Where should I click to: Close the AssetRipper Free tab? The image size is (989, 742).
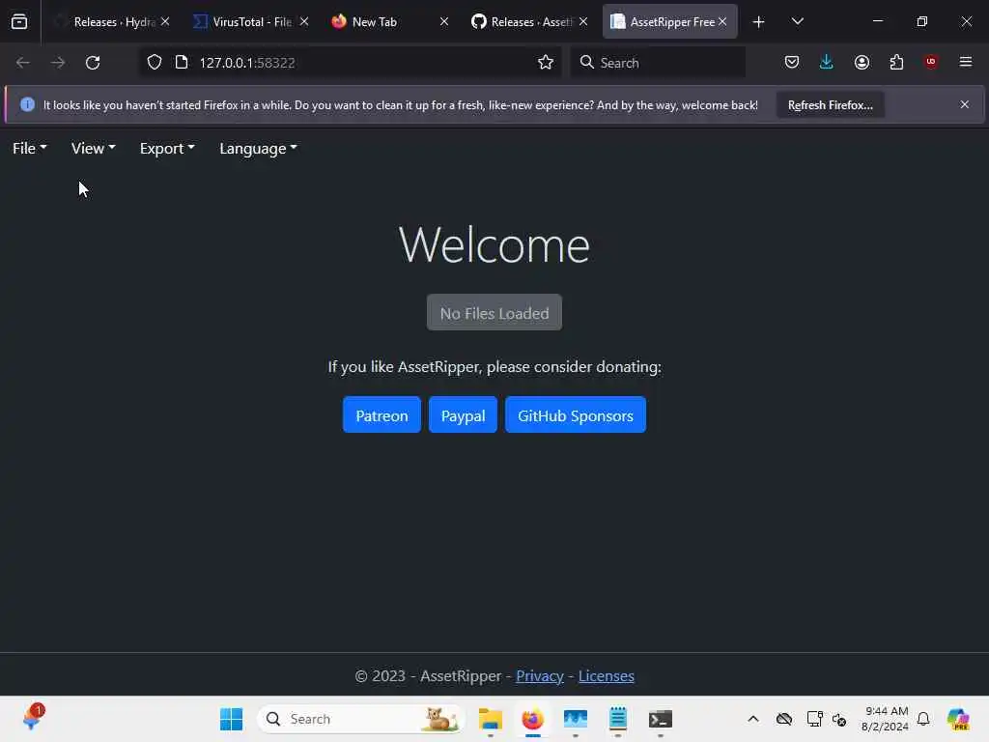tap(722, 21)
